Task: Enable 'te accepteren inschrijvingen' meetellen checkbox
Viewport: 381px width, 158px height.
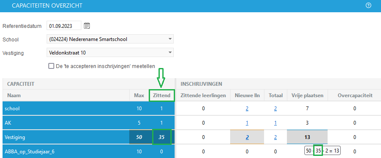Action: pyautogui.click(x=51, y=66)
